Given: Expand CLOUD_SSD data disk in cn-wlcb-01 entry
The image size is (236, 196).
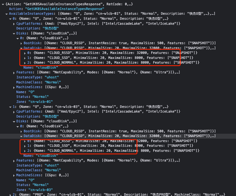Looking at the screenshot, I should coord(25,58).
